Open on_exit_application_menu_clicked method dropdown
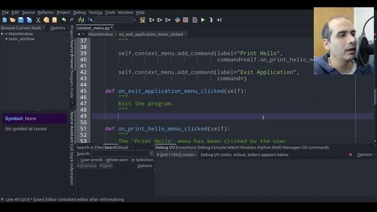This screenshot has height=212, width=377. click(153, 34)
